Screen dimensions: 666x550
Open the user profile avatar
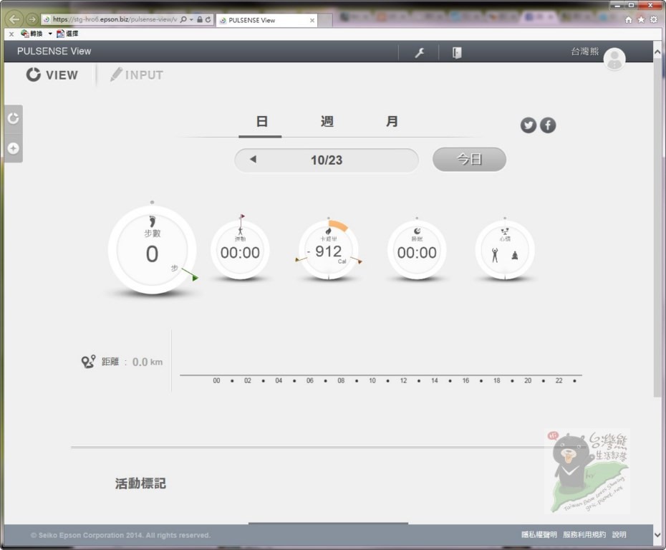[x=614, y=59]
